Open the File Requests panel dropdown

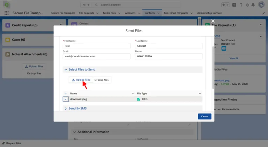point(261,24)
